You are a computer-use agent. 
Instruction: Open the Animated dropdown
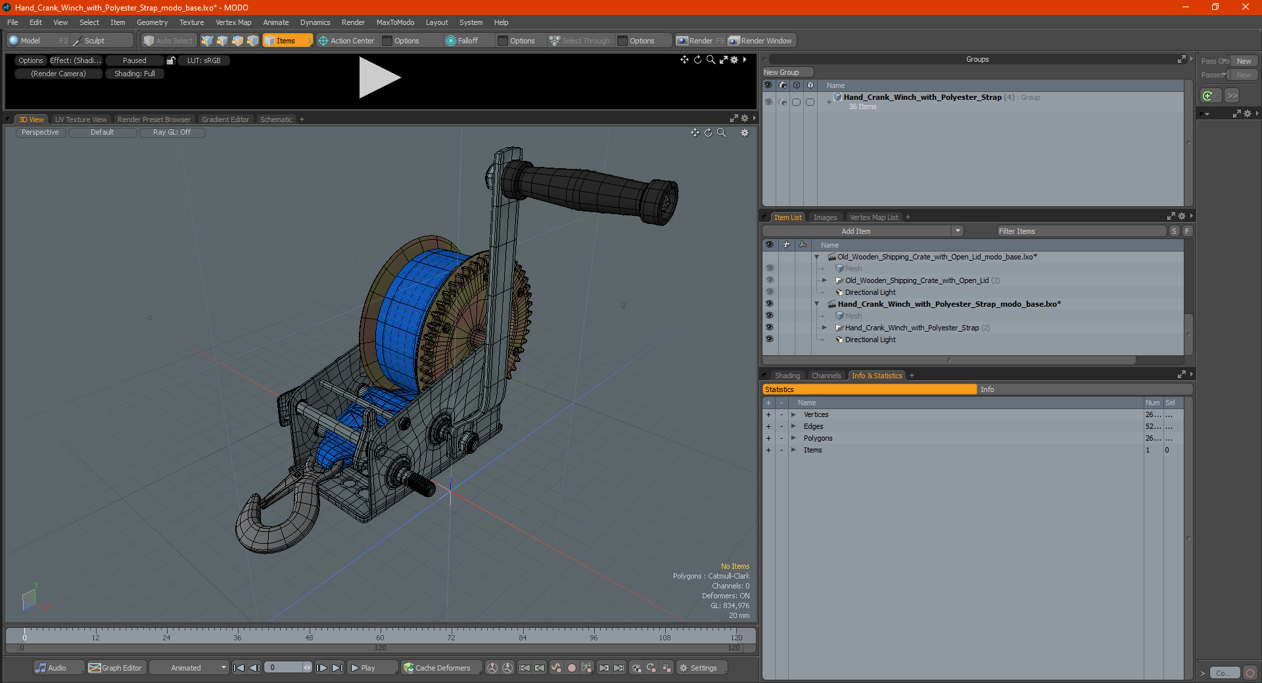point(189,668)
